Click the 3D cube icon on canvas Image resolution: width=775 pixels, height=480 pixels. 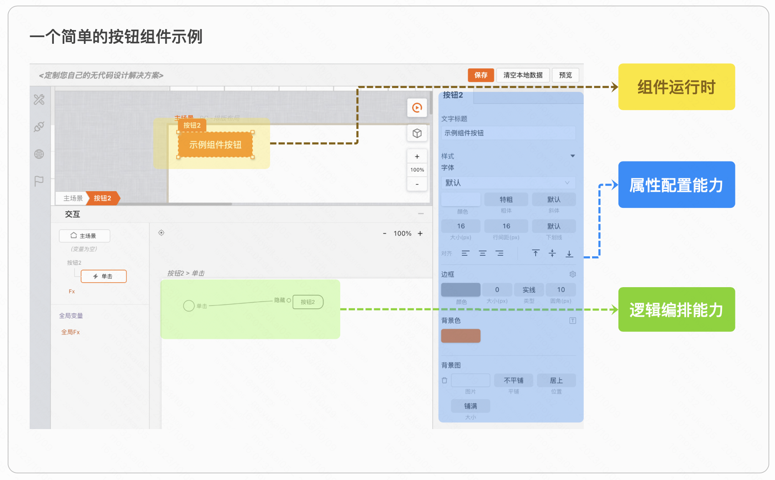pos(417,134)
